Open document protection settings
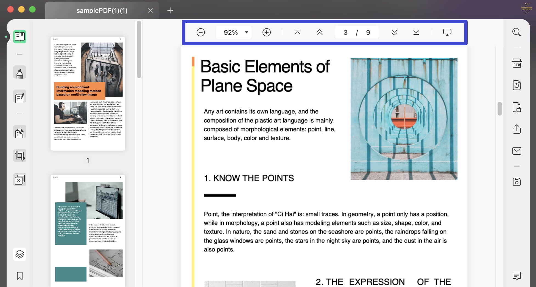The image size is (536, 287). 517,107
